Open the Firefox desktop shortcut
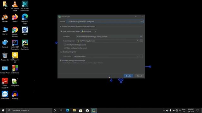This screenshot has height=113, width=202. click(15, 18)
